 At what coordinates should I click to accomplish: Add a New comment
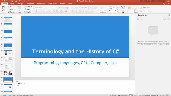pos(140,19)
